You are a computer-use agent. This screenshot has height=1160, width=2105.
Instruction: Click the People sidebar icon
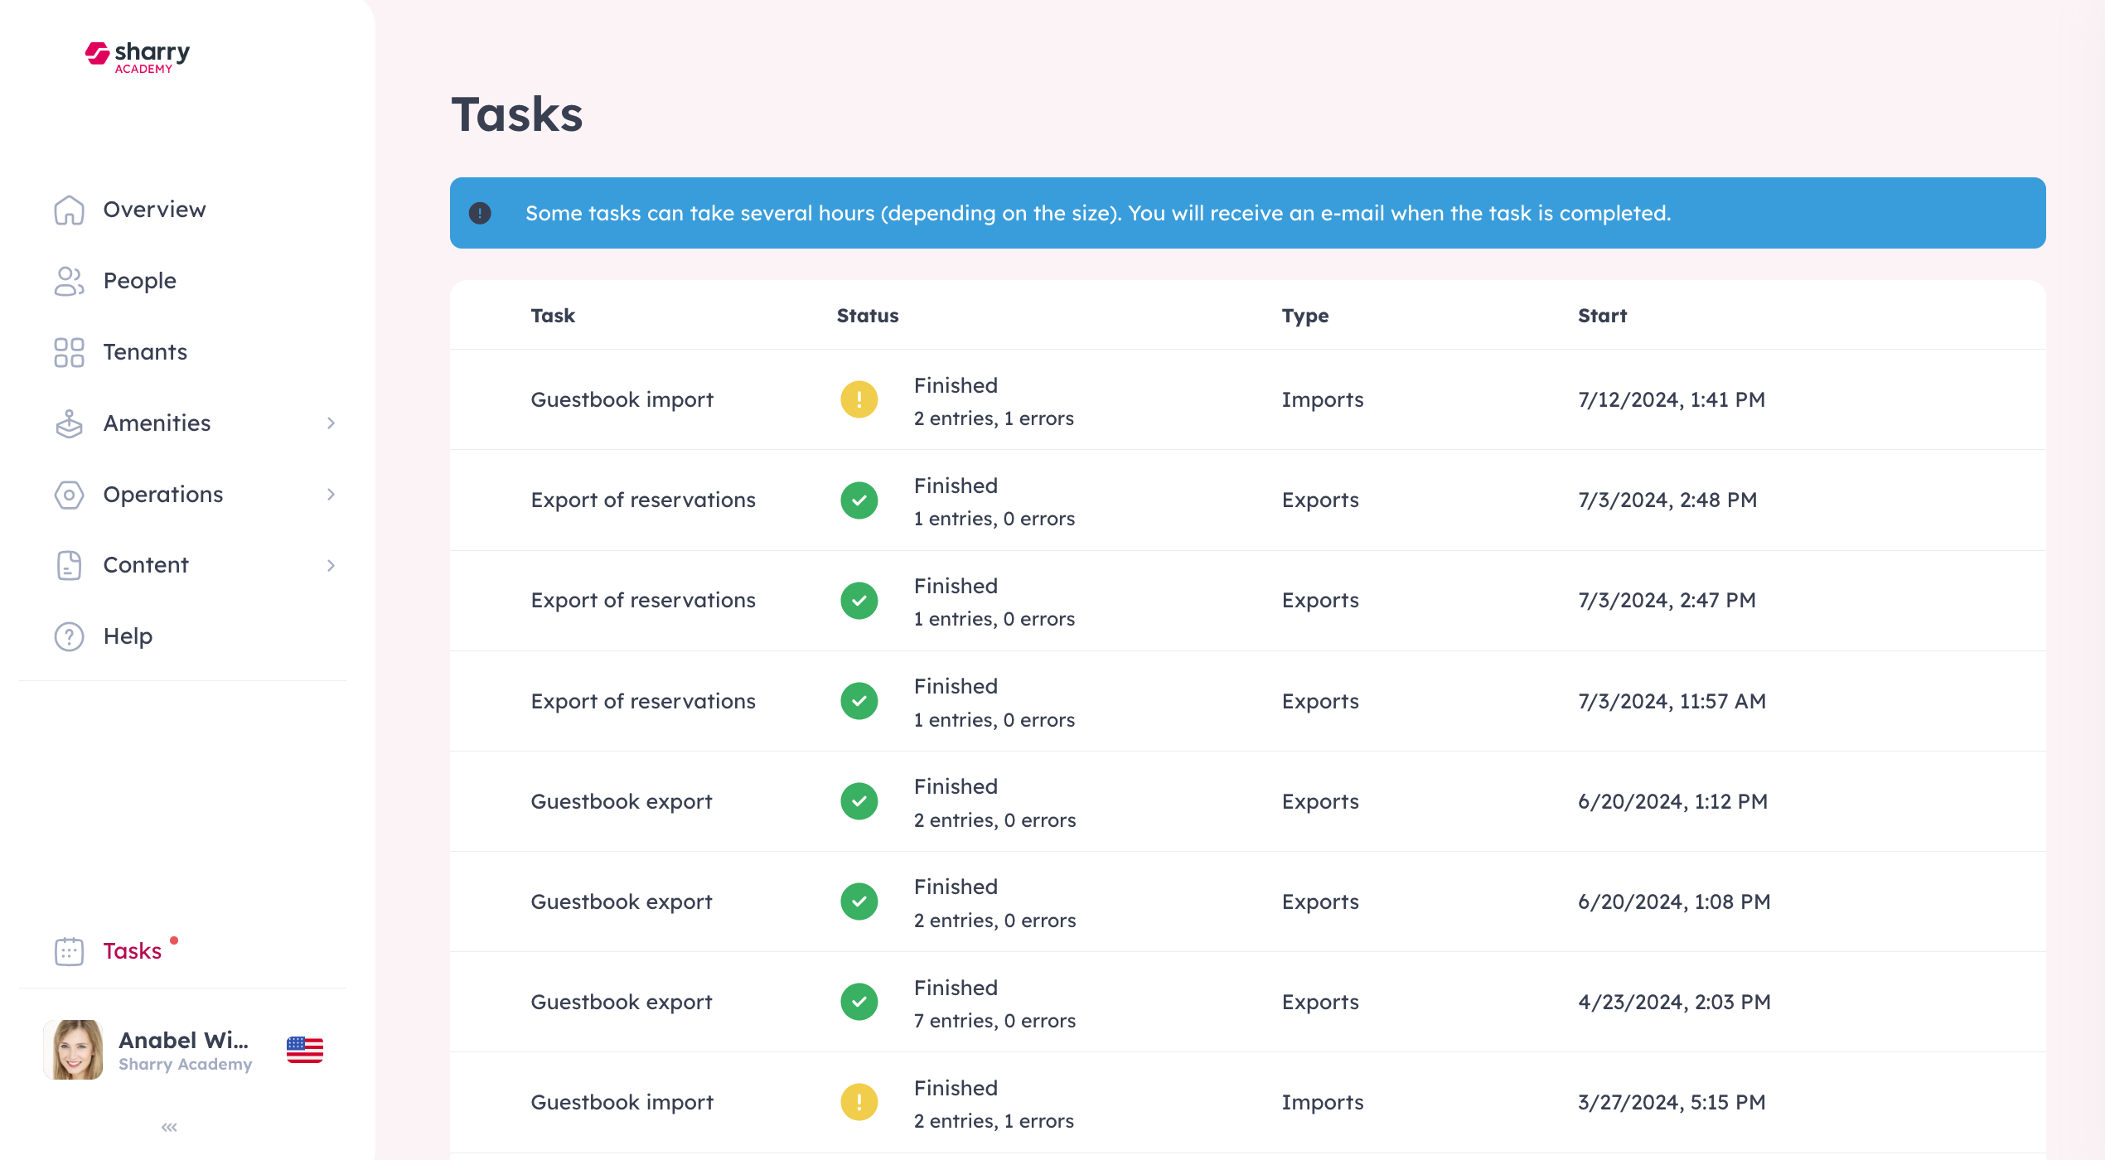point(69,281)
